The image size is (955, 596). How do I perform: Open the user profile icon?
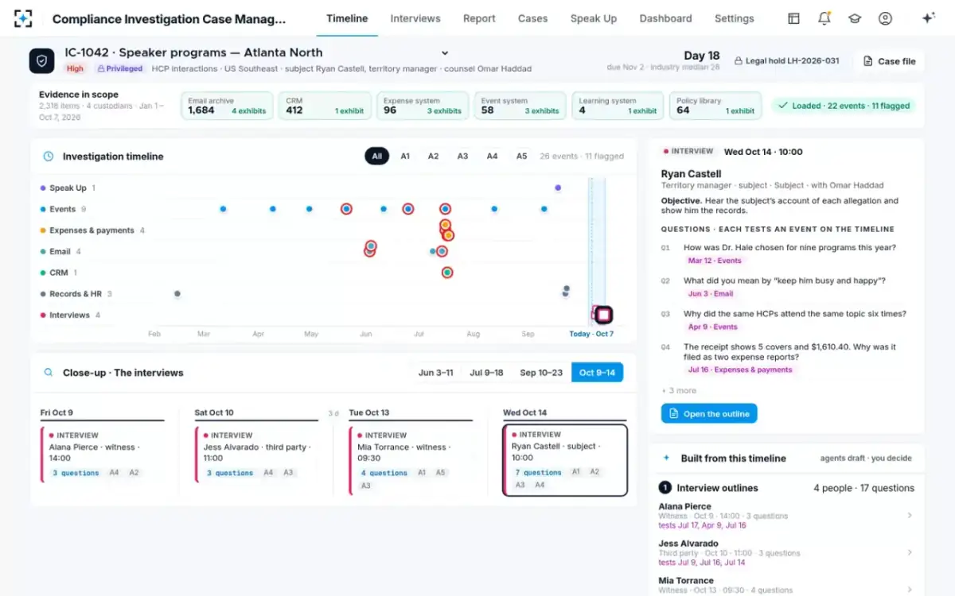(885, 18)
